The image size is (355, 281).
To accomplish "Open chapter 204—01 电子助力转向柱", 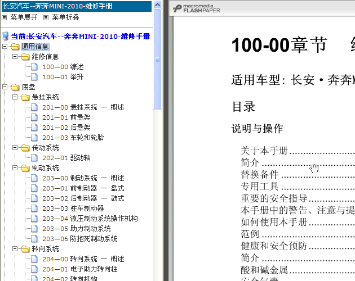I will click(80, 269).
